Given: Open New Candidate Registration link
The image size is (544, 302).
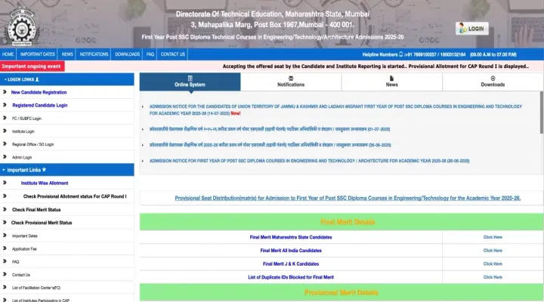Looking at the screenshot, I should click(x=44, y=92).
